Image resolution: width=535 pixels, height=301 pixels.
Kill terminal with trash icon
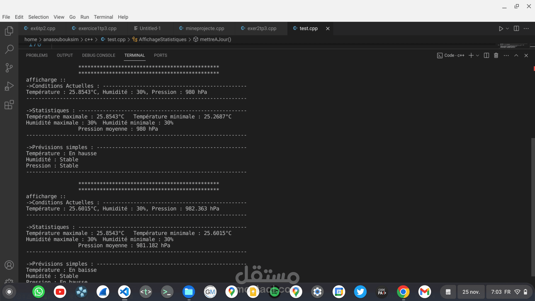tap(496, 55)
